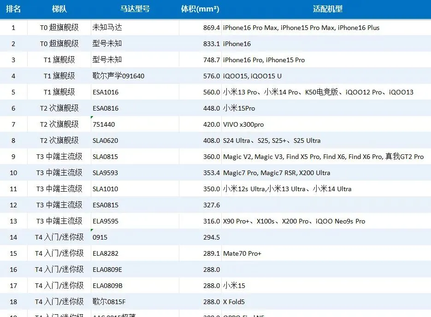Image resolution: width=431 pixels, height=317 pixels.
Task: Click cell Magic7 Pro, Magic7 RSR, X200 Ultra
Action: 277,173
